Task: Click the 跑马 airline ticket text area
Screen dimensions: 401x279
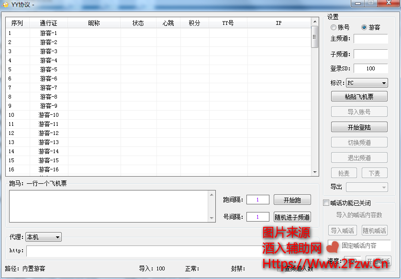Action: (x=109, y=206)
